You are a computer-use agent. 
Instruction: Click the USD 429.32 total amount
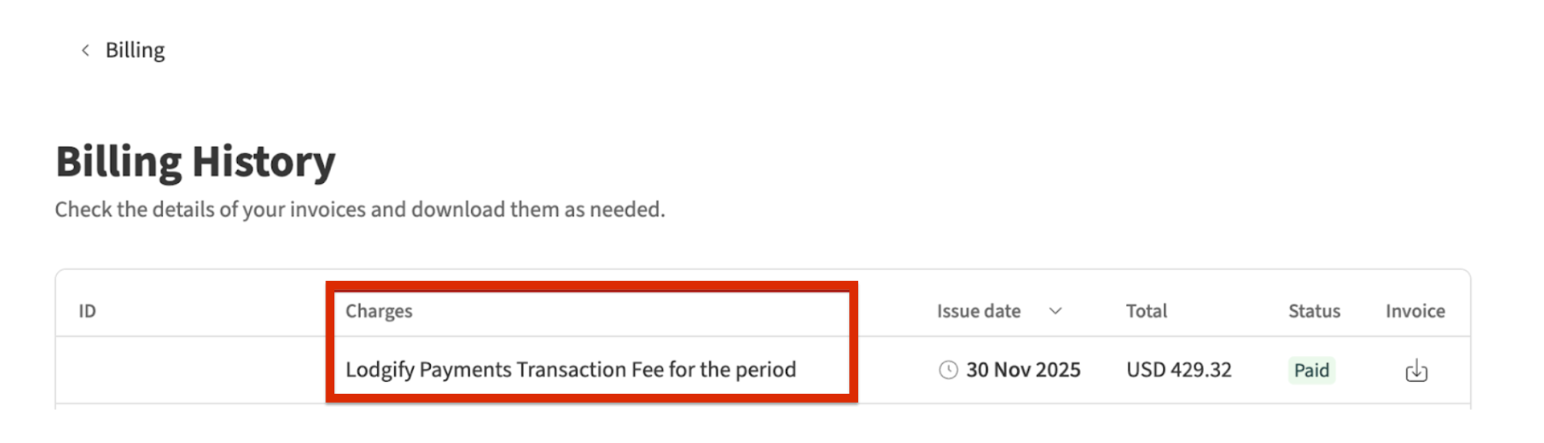coord(1178,370)
